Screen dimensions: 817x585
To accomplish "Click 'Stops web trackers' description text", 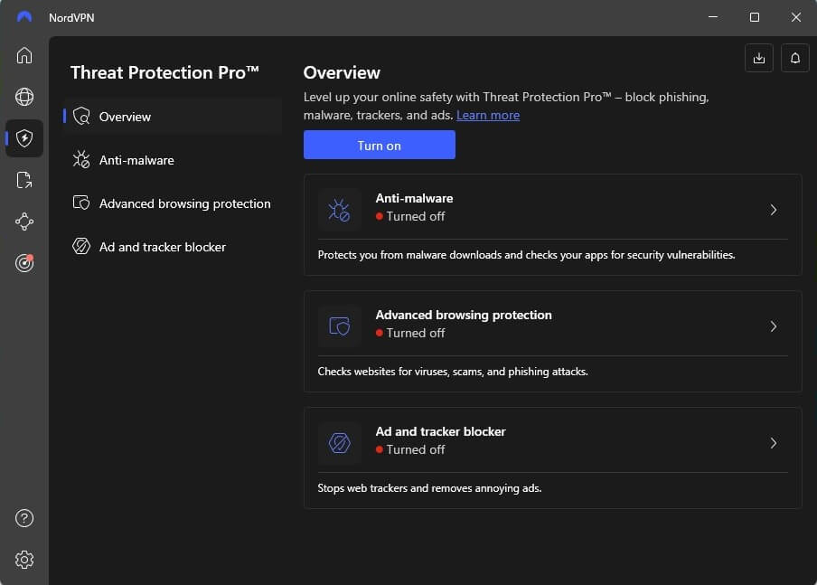I will coord(429,488).
